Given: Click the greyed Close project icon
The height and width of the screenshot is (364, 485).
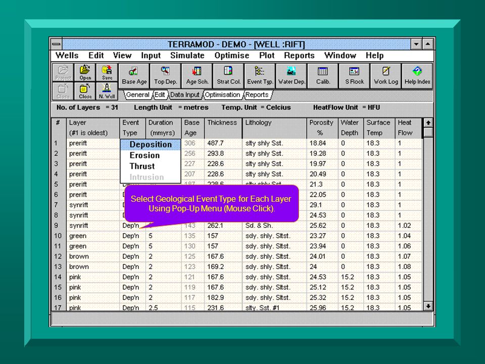Looking at the screenshot, I should (x=63, y=92).
